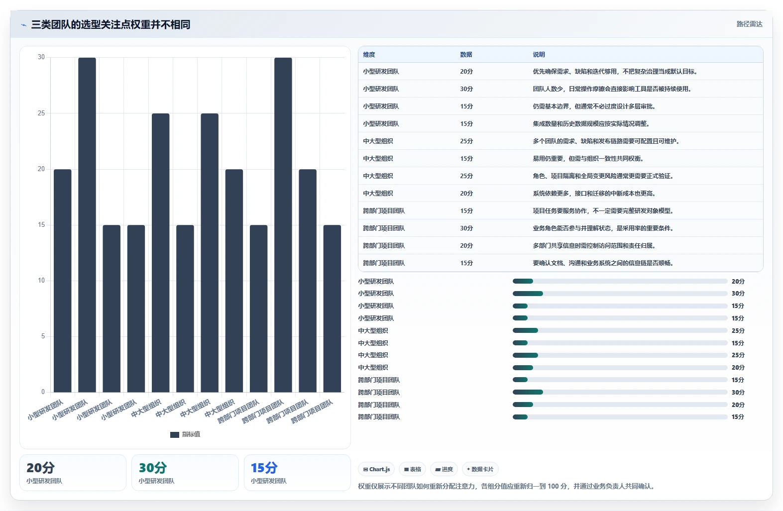Open the 15分 小型研发团队 stat card
Viewport: 783px width, 511px height.
(x=297, y=473)
